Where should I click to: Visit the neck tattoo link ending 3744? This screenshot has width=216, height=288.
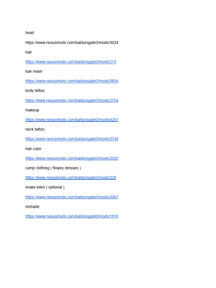tap(72, 139)
